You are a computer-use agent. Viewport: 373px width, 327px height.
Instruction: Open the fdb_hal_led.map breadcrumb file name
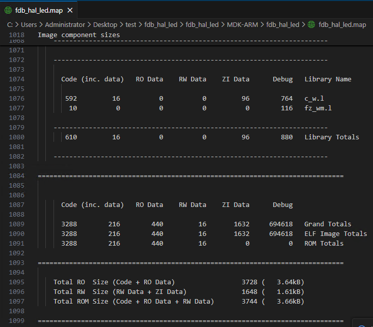click(x=342, y=25)
